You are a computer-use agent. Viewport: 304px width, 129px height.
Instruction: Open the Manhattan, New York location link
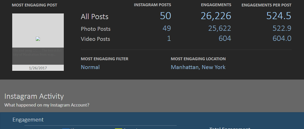[x=198, y=67]
